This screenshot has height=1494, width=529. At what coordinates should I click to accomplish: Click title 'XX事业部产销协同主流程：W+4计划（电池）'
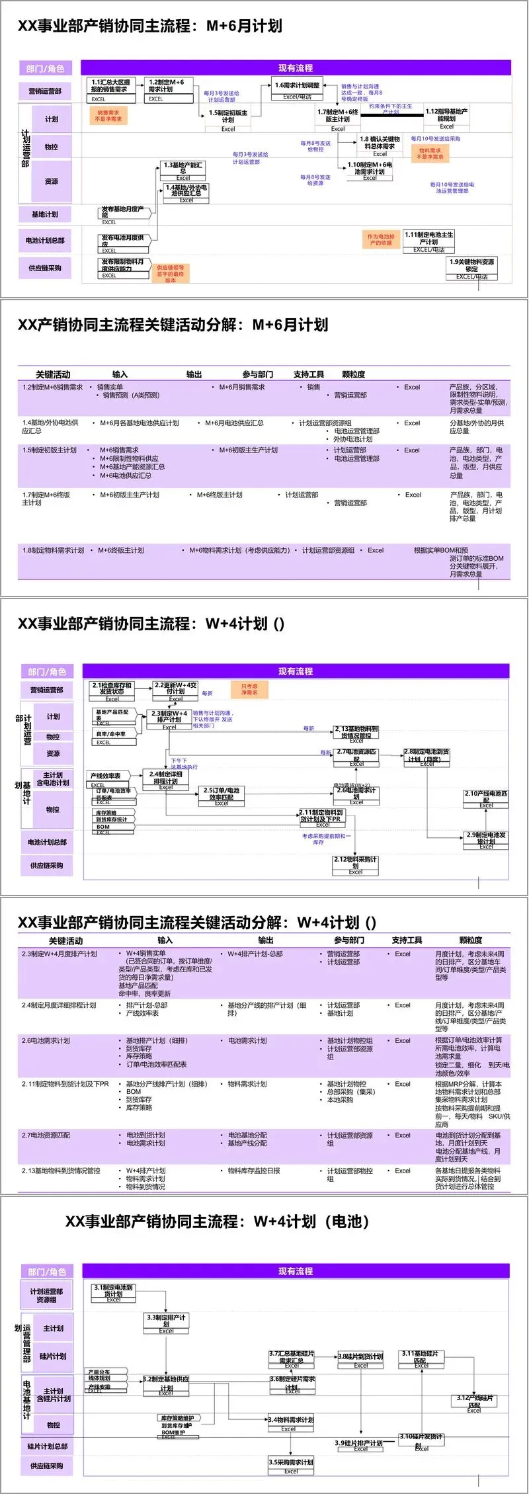point(218,1222)
